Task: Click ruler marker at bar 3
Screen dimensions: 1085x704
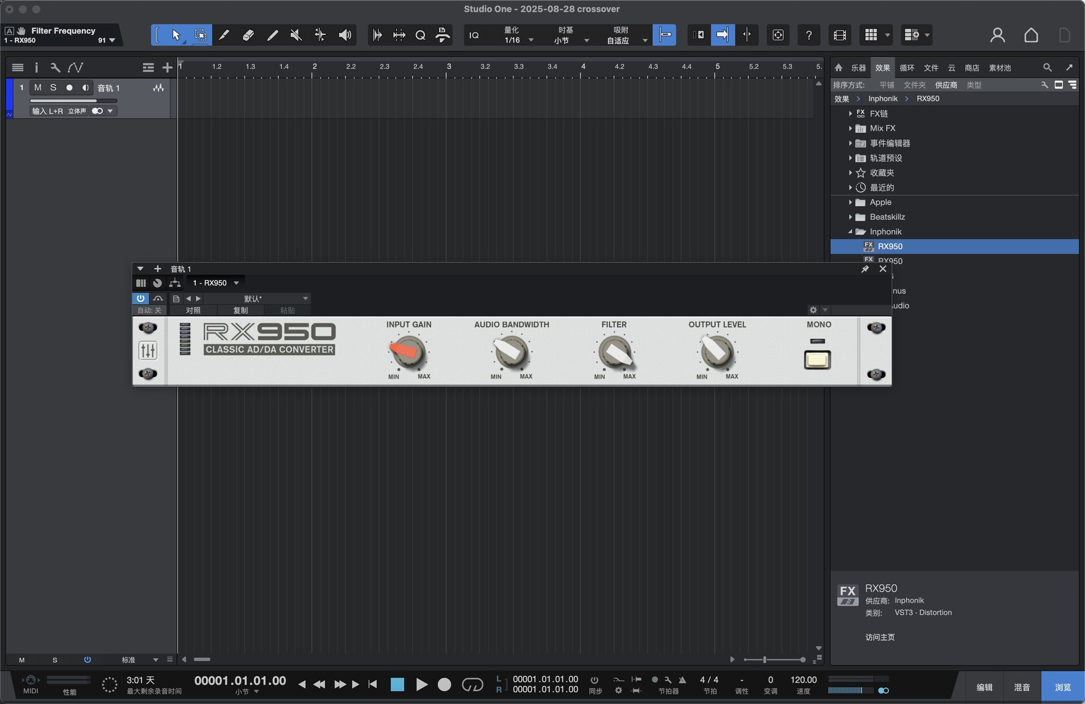Action: tap(449, 67)
